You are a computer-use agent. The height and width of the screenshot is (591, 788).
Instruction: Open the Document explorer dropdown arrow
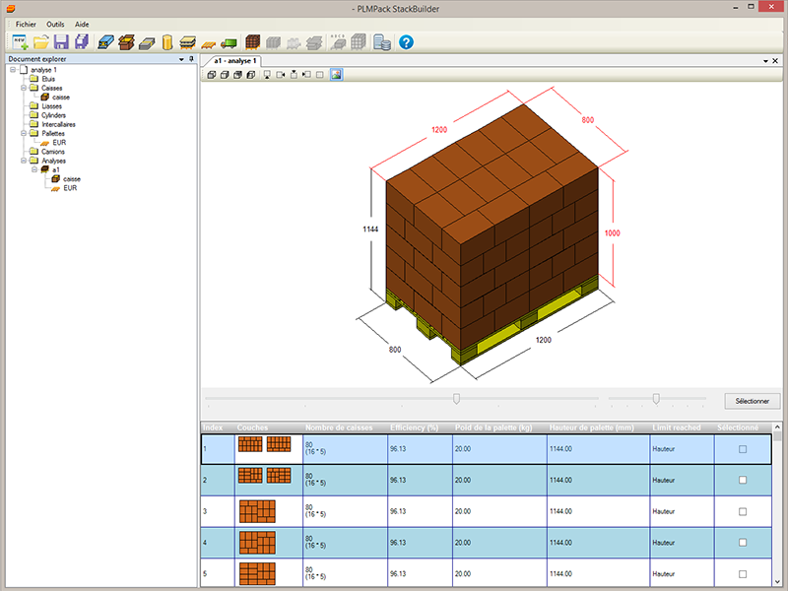[x=181, y=59]
